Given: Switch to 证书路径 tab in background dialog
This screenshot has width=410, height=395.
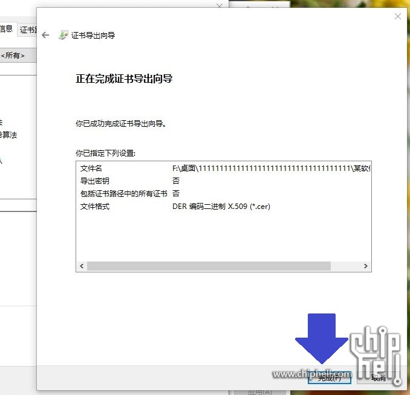Looking at the screenshot, I should coord(28,30).
